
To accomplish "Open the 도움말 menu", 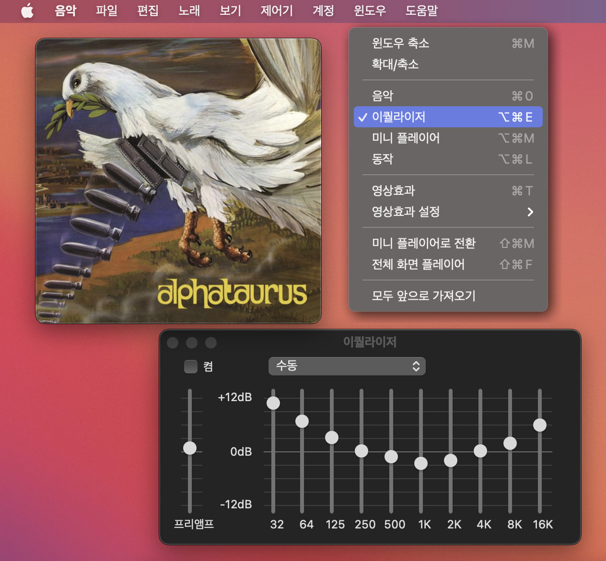I will 421,11.
